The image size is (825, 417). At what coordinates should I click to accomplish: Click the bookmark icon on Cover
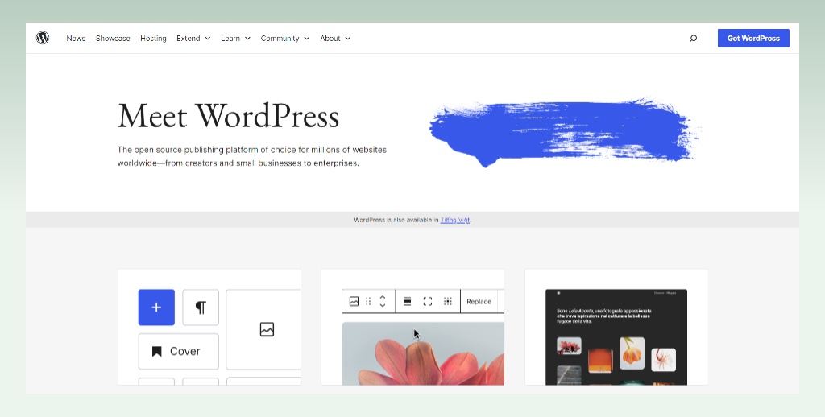[156, 351]
